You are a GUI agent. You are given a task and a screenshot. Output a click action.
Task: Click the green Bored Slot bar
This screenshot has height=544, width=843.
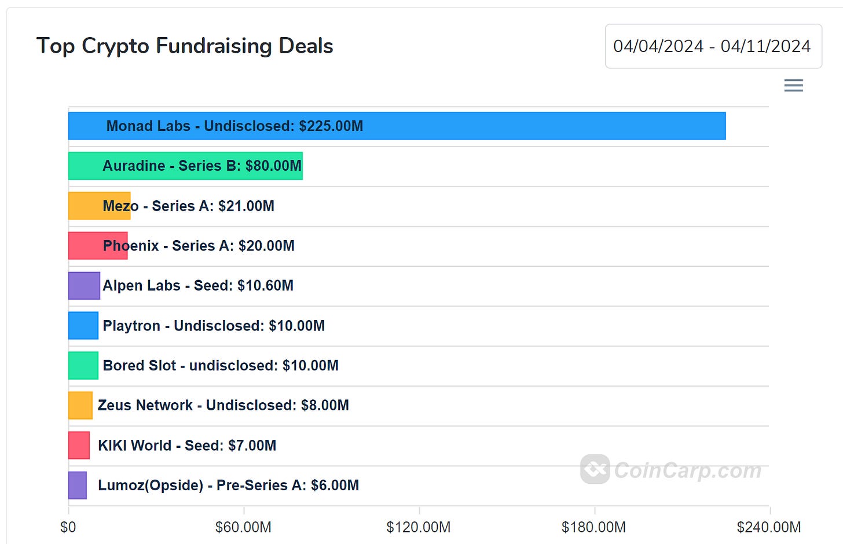click(x=83, y=366)
